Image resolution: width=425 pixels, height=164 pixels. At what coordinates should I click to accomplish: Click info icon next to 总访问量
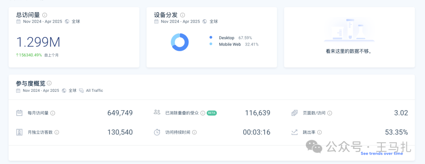tap(45, 15)
